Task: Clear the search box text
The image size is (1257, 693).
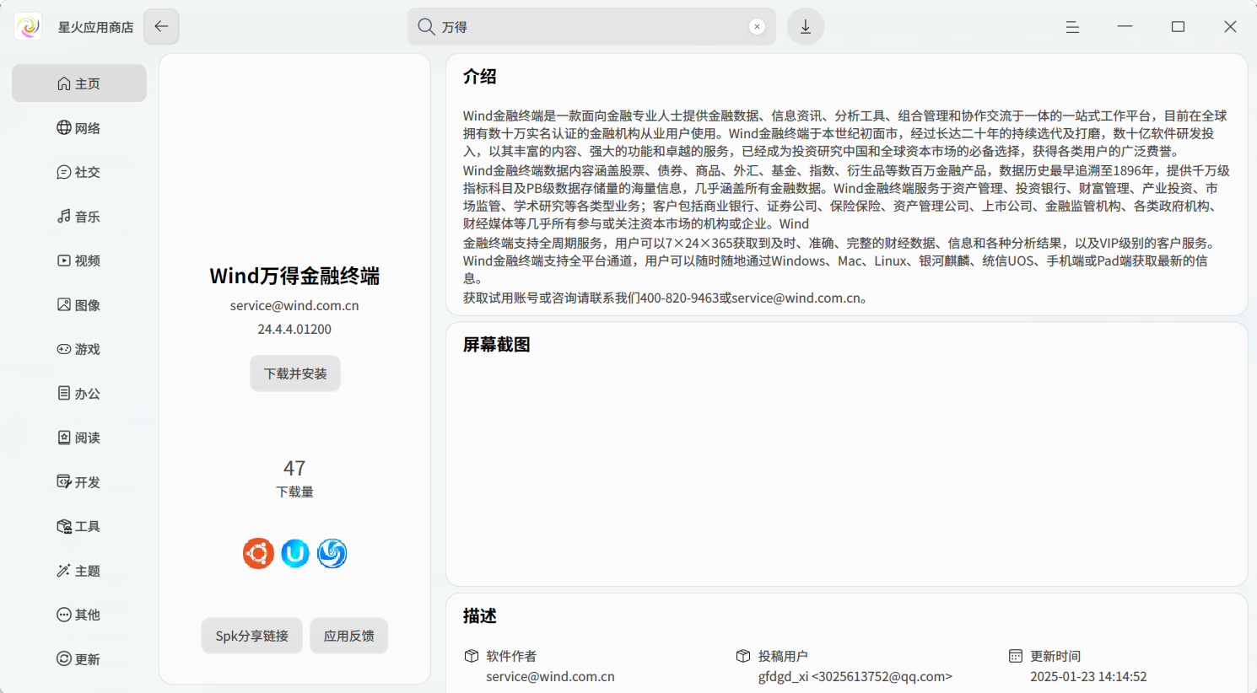Action: click(758, 27)
